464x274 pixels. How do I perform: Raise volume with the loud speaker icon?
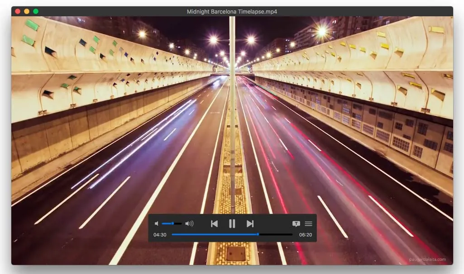(x=189, y=223)
